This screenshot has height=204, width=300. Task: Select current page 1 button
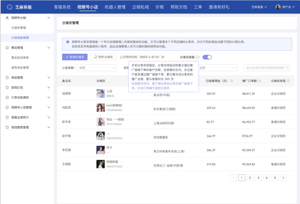tap(242, 178)
